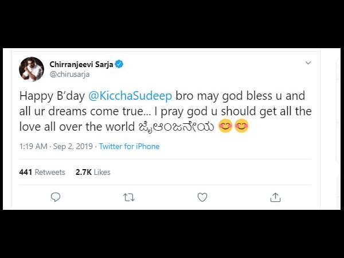Click the Twitter for iPhone link
The width and height of the screenshot is (344, 258).
tap(129, 146)
